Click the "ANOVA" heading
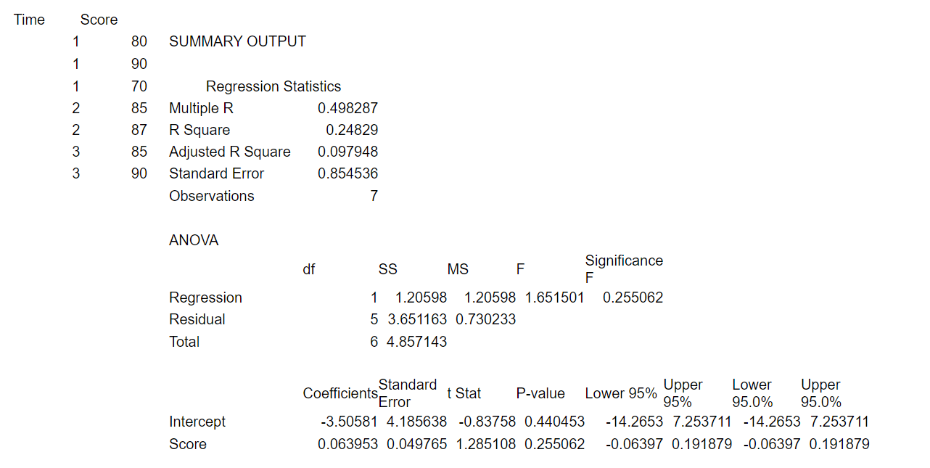This screenshot has width=930, height=468. pos(194,240)
